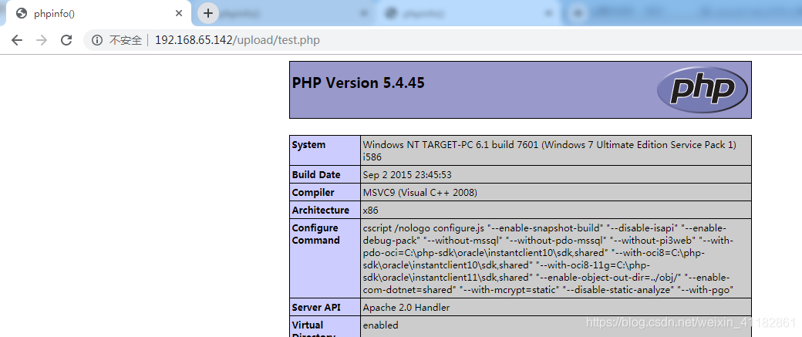Click the browser forward arrow

(42, 40)
